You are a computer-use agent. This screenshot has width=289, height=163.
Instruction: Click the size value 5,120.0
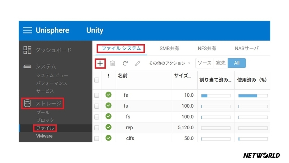click(186, 128)
